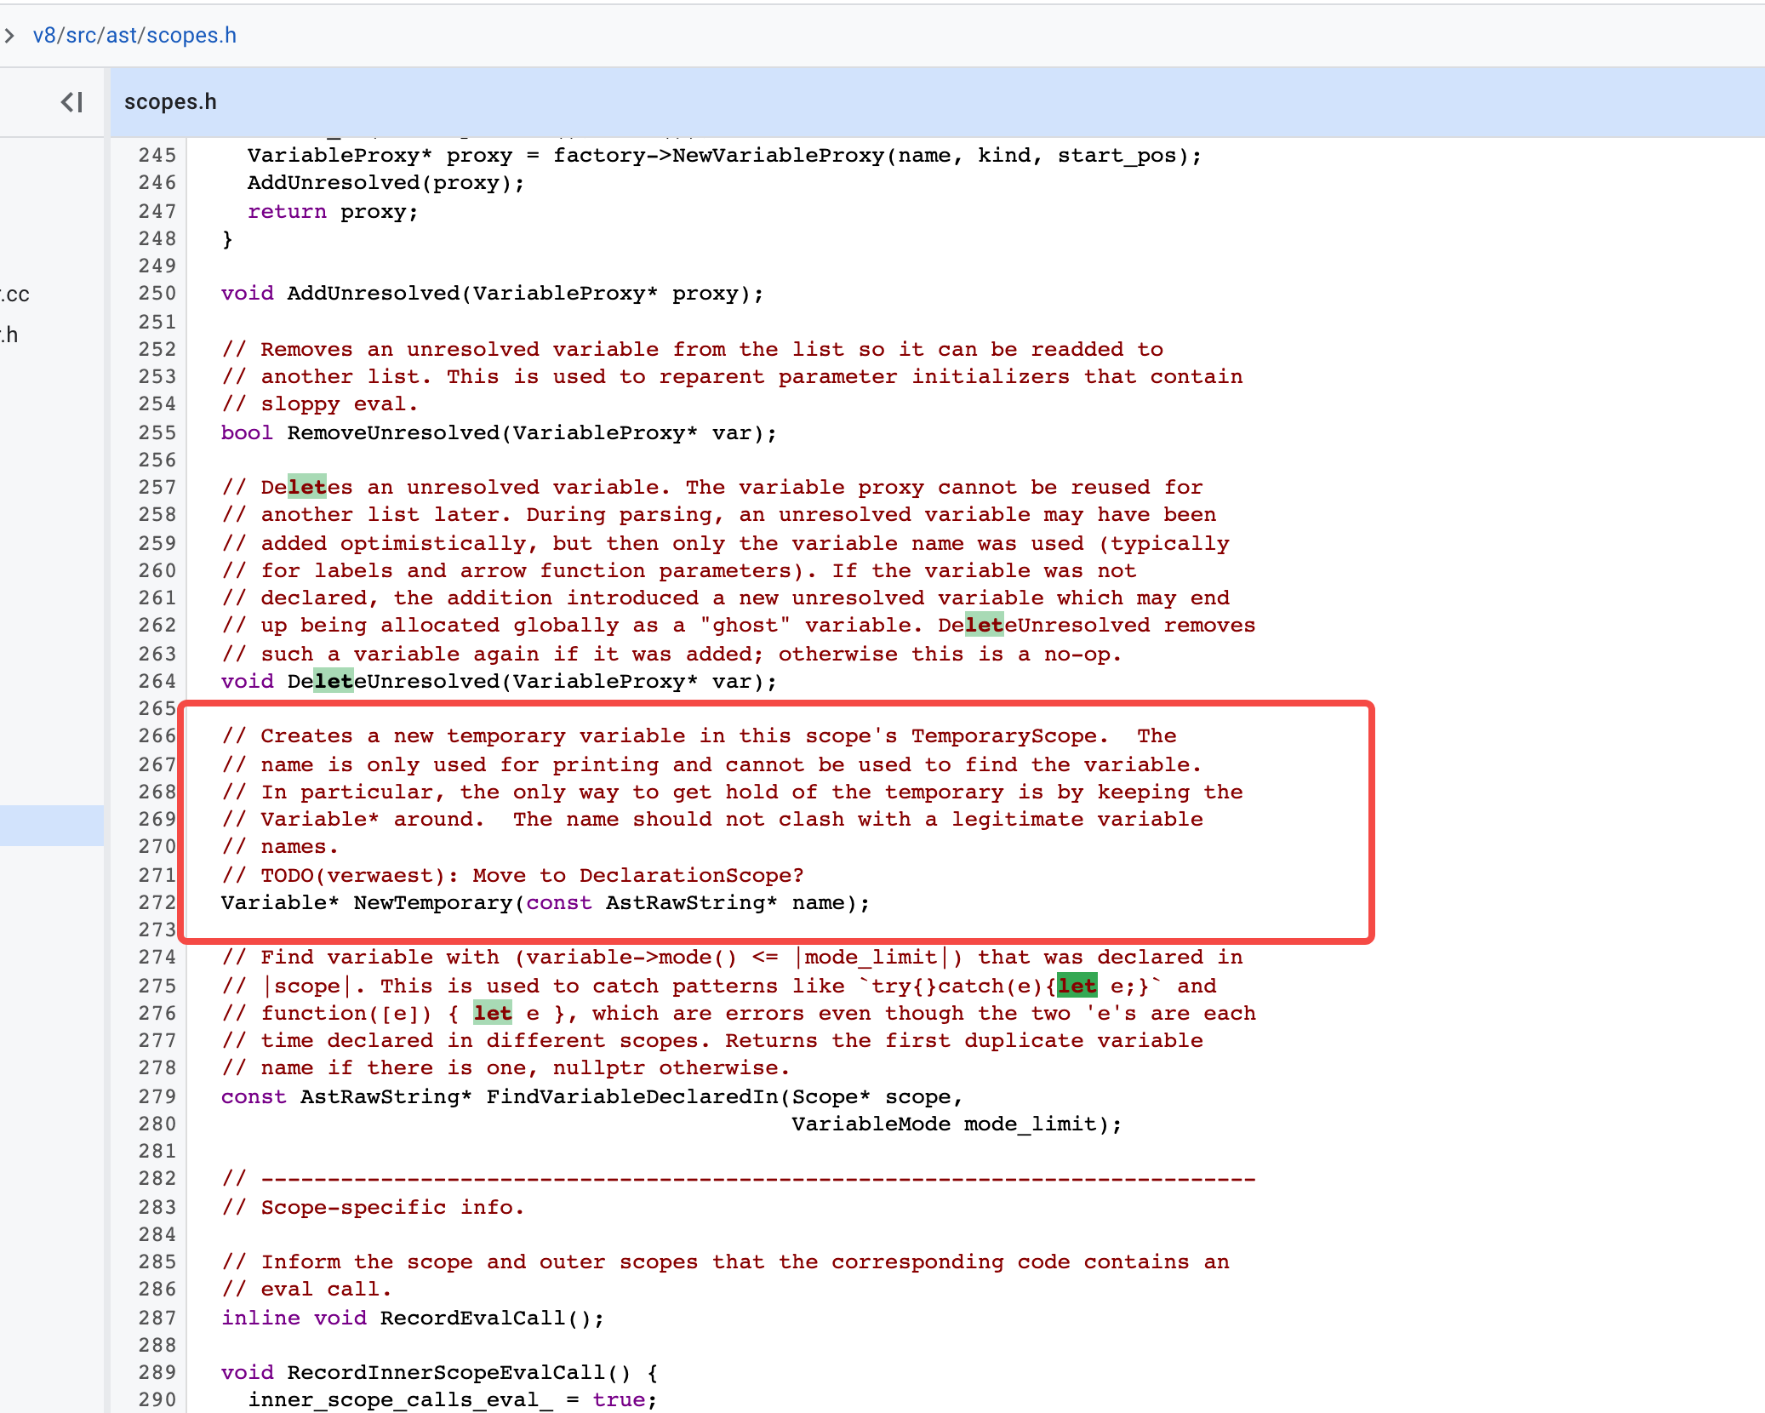The width and height of the screenshot is (1765, 1413).
Task: Click the VariableMode type on line 280
Action: pos(871,1124)
